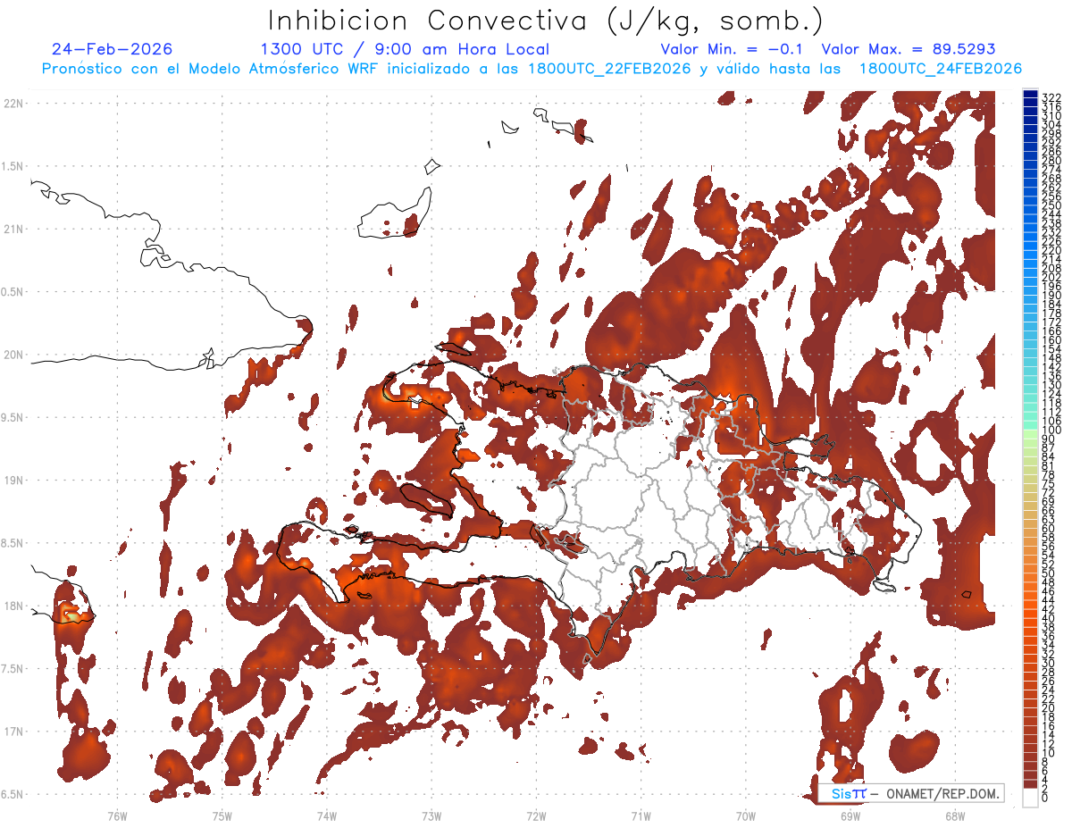The image size is (1072, 828).
Task: Click the date "24-Feb-2026"
Action: coord(113,49)
